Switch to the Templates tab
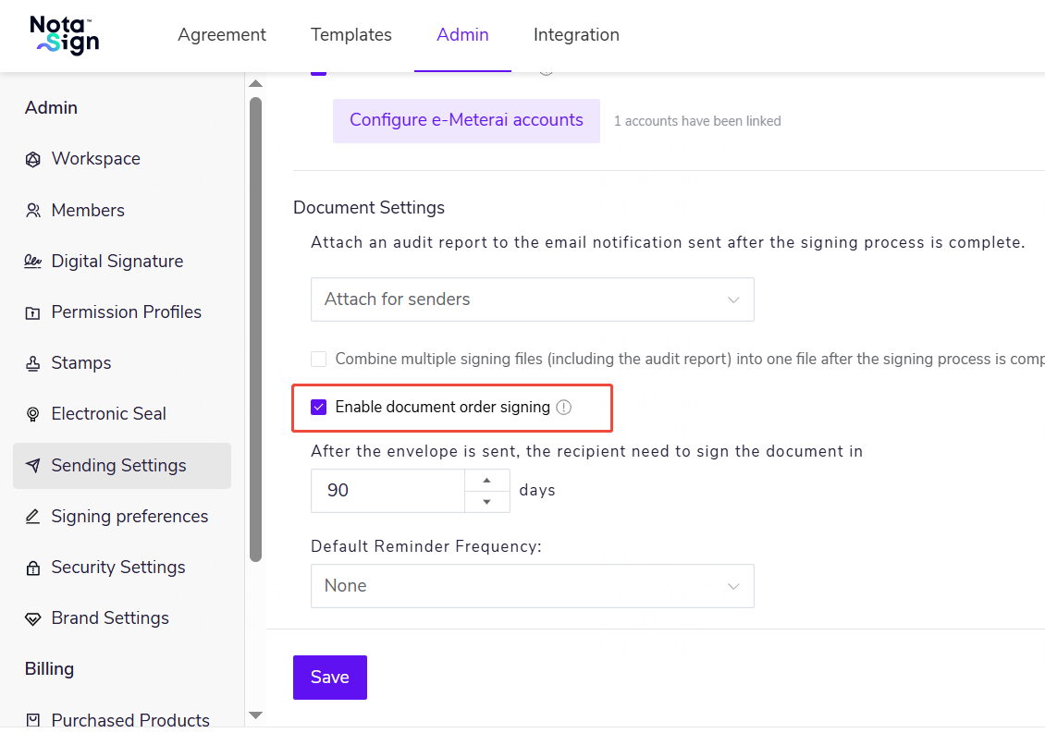Image resolution: width=1045 pixels, height=733 pixels. pos(351,34)
